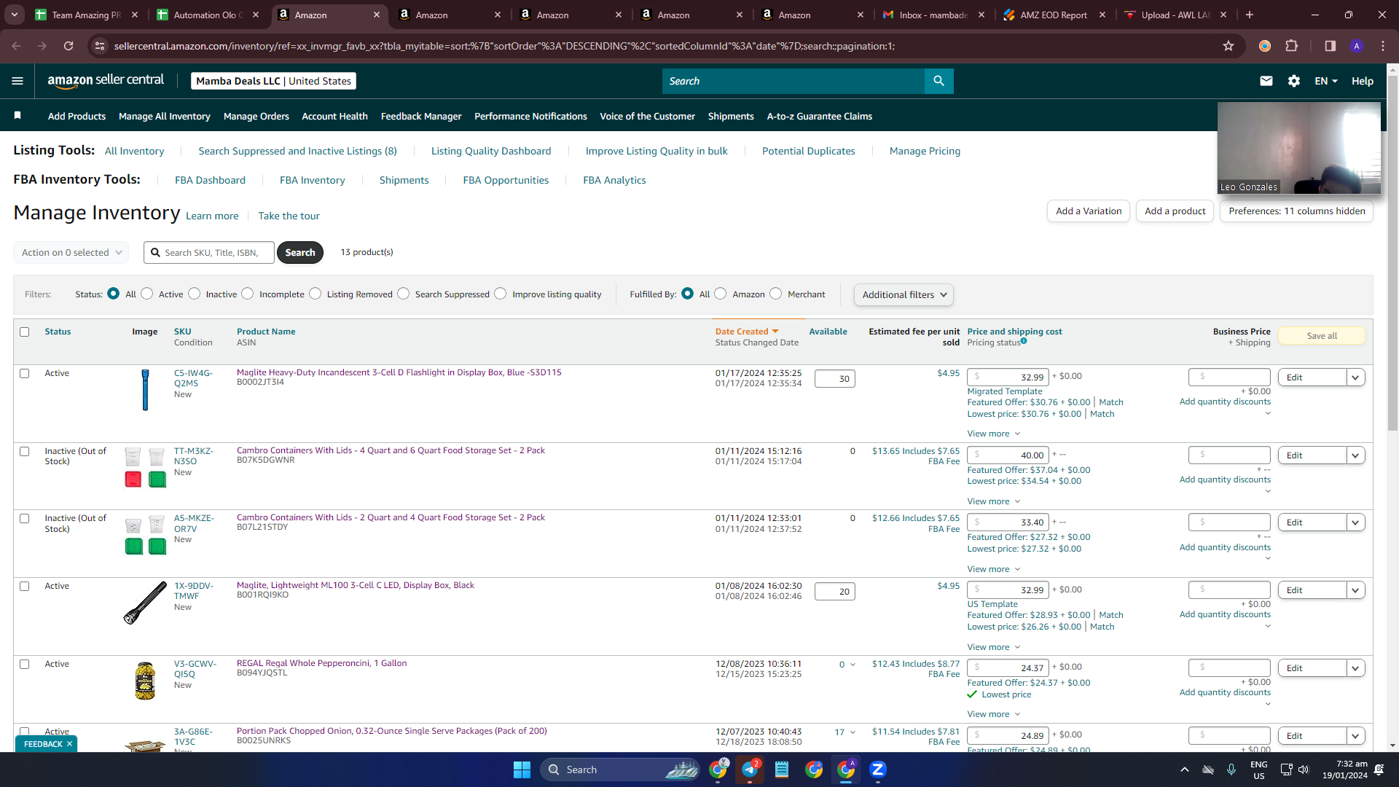Choose the Incomplete status filter radio
Screen dimensions: 1399x787
(x=248, y=294)
